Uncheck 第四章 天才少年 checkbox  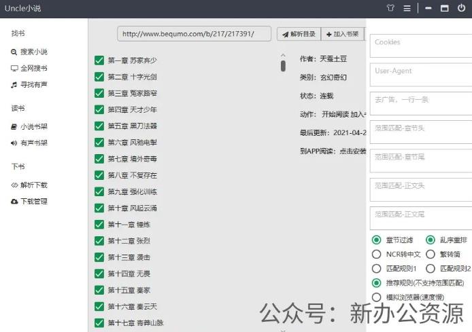99,110
